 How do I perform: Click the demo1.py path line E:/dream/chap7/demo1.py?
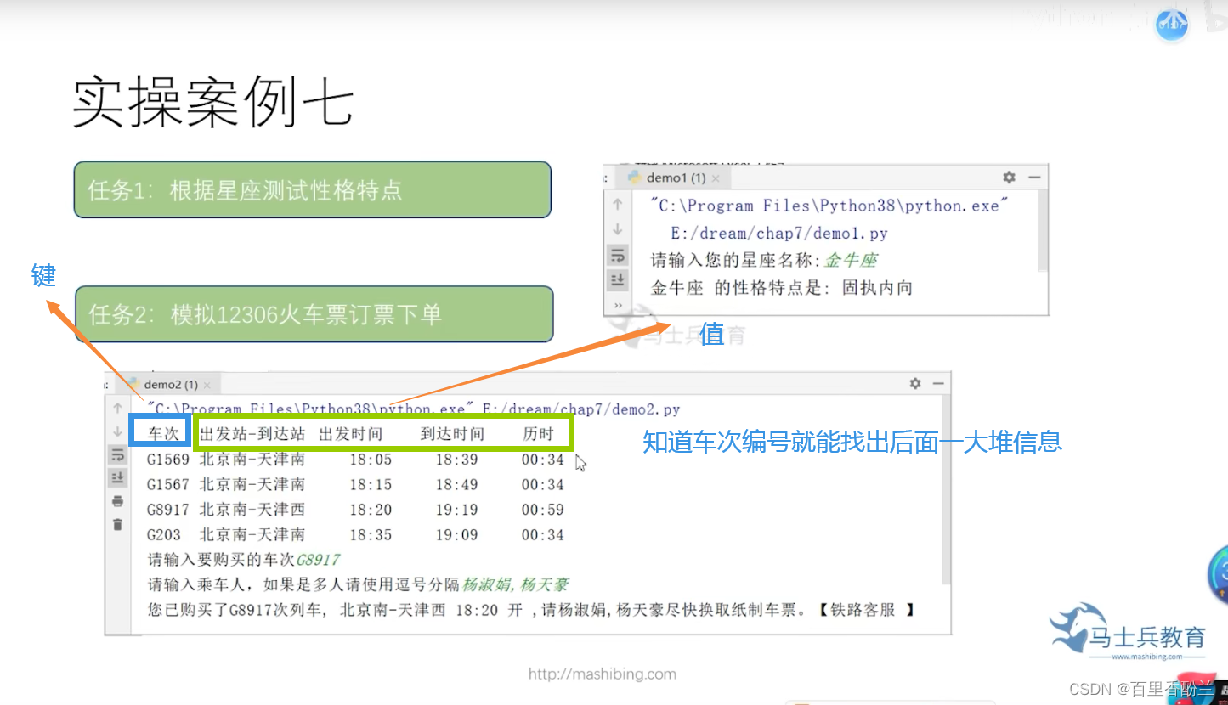(779, 233)
